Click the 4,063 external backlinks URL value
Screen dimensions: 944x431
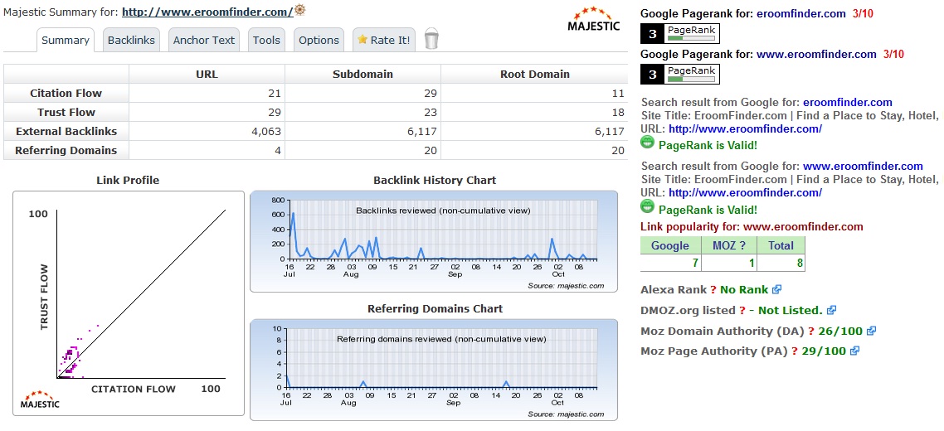click(x=266, y=132)
